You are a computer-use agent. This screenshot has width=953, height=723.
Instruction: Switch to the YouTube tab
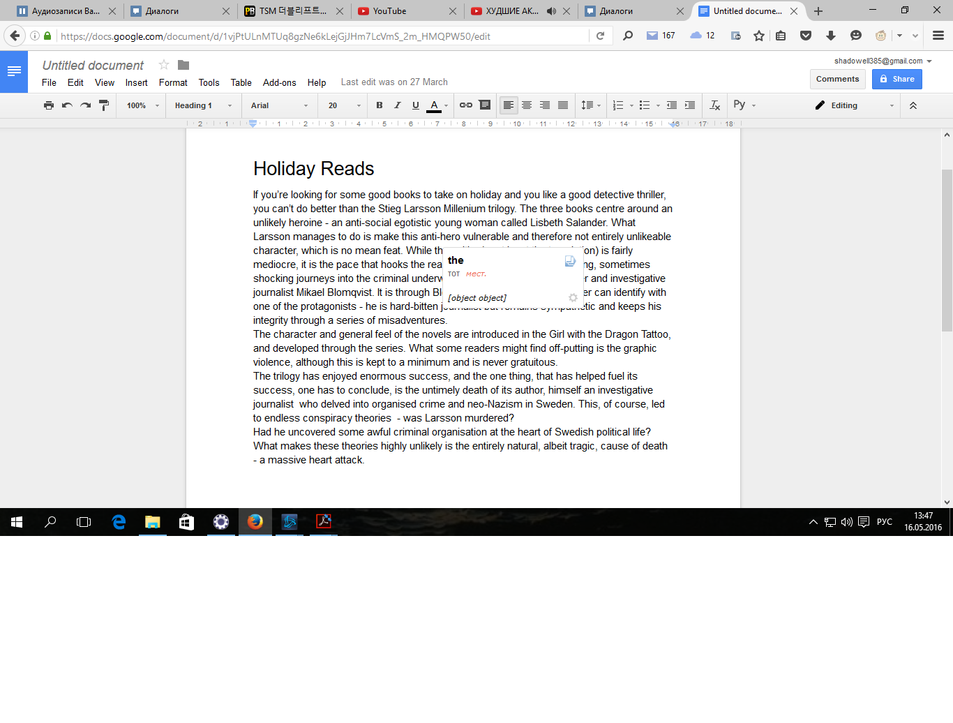pos(406,11)
